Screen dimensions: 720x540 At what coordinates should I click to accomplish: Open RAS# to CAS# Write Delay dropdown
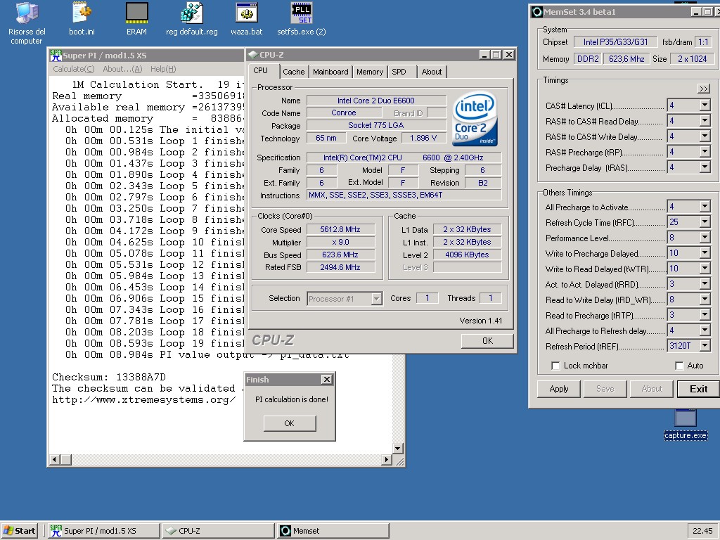pyautogui.click(x=705, y=136)
